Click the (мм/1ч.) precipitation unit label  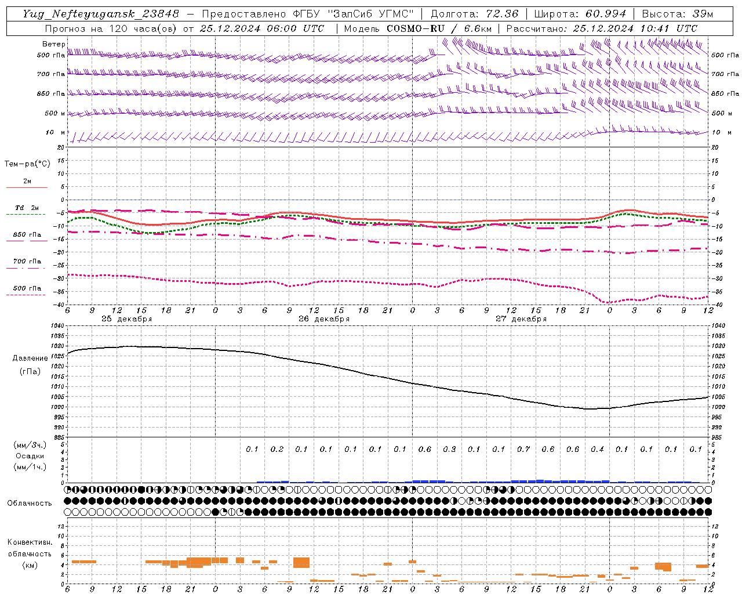tap(30, 467)
